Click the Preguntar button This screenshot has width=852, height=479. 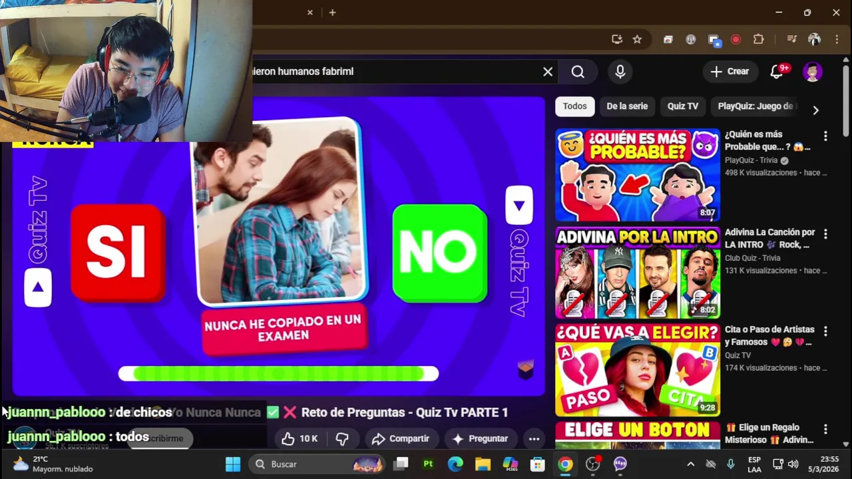480,438
